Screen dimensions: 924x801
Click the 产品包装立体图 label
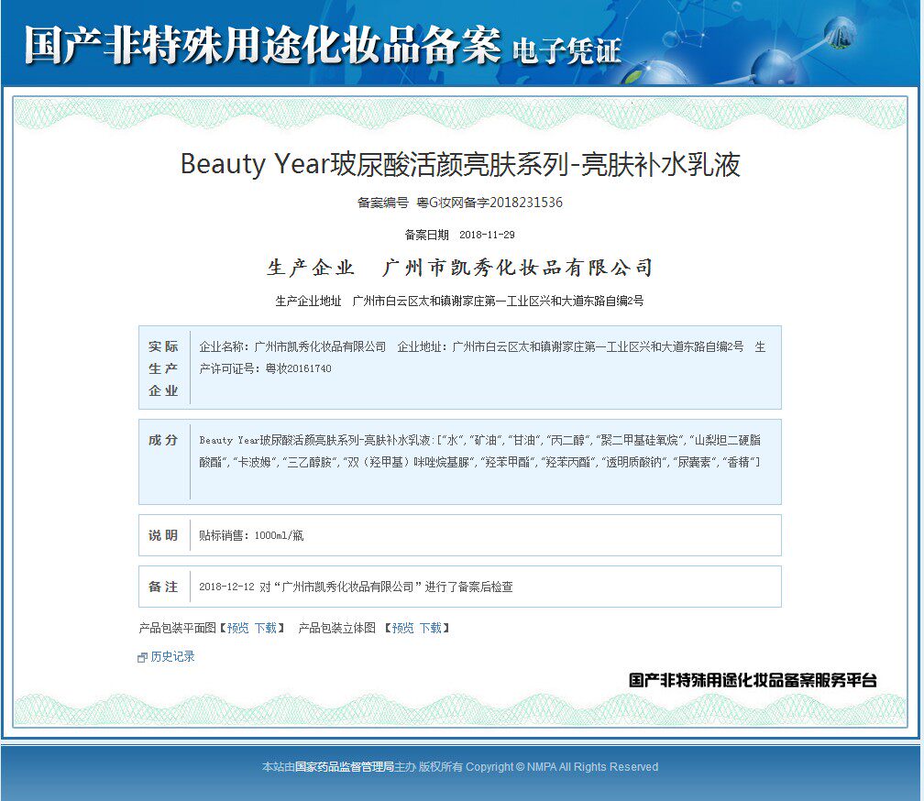(x=337, y=629)
